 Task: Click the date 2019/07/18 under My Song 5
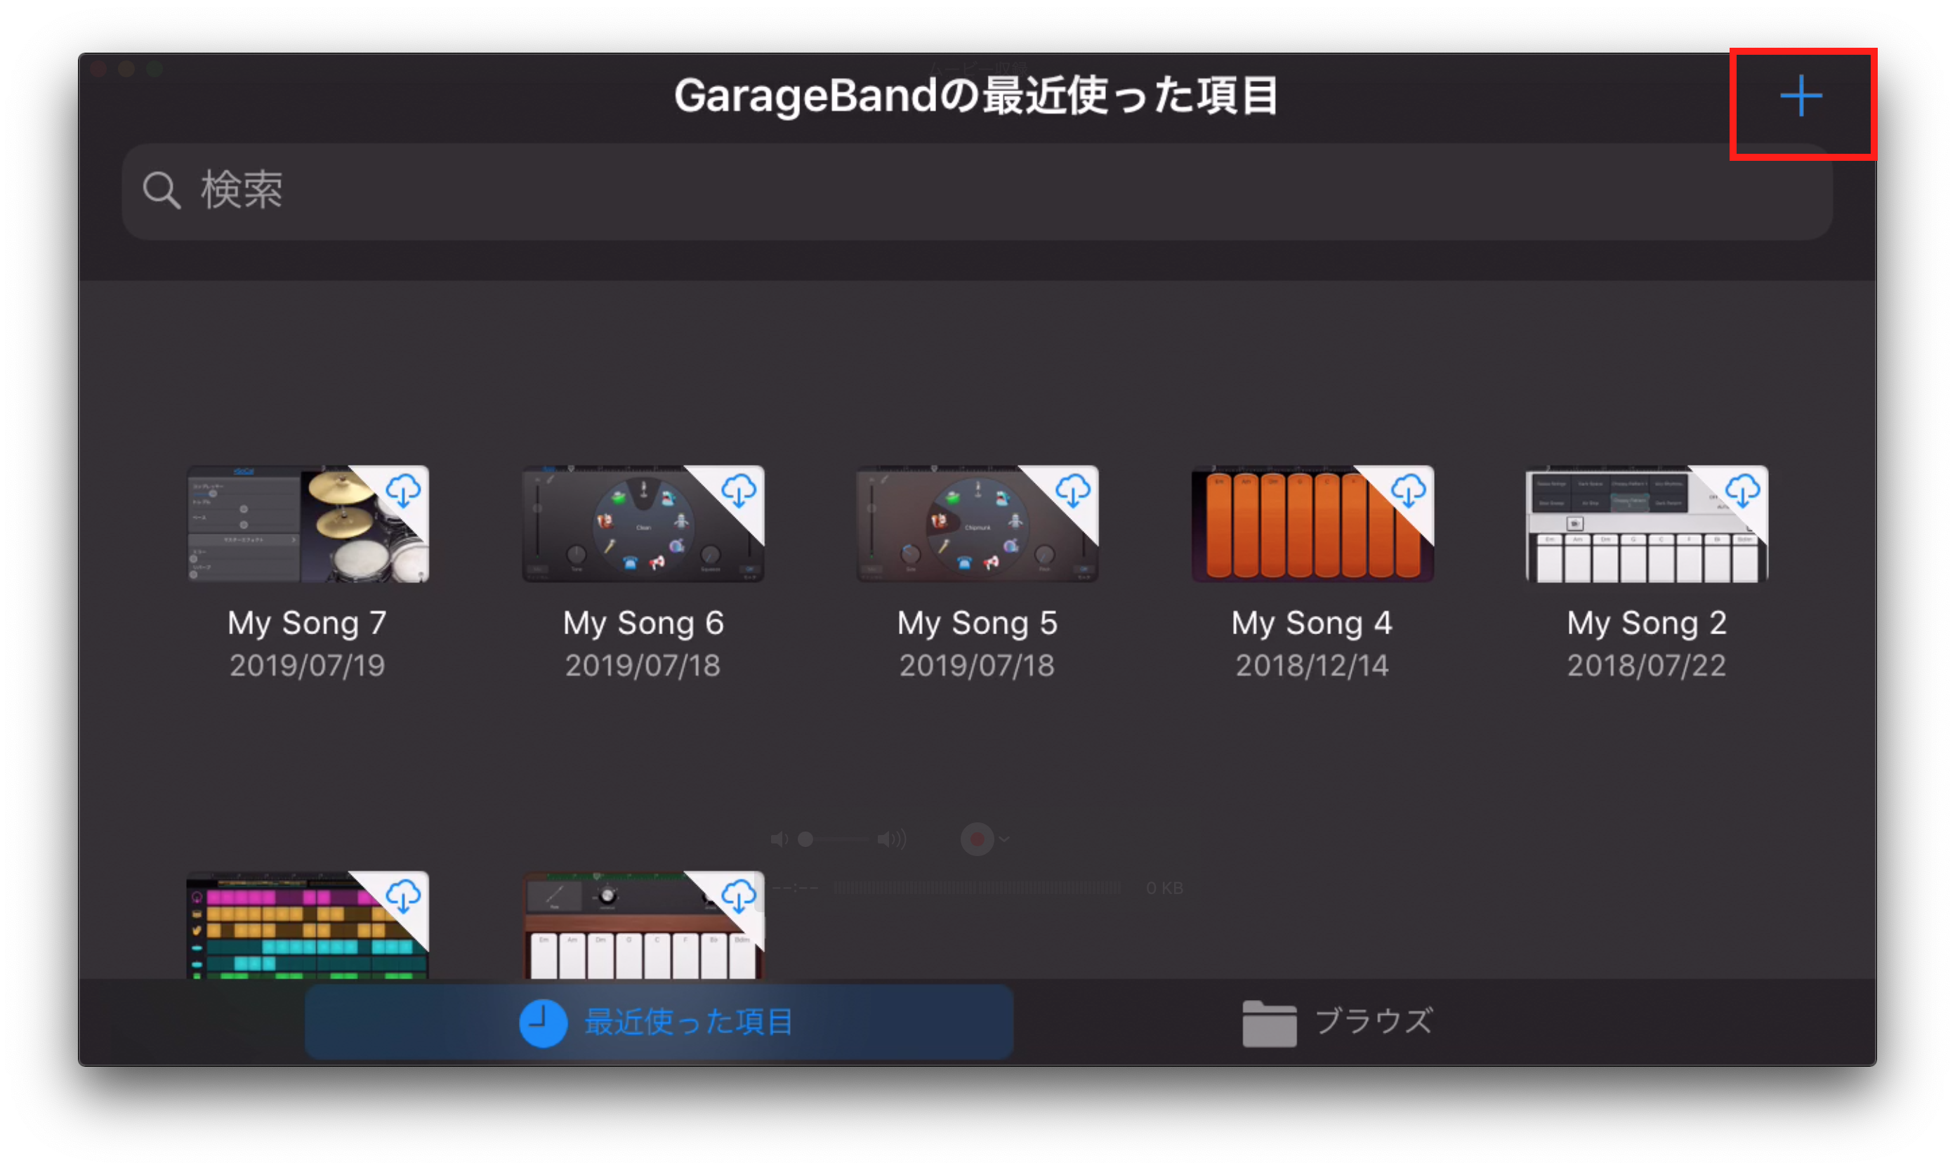977,666
